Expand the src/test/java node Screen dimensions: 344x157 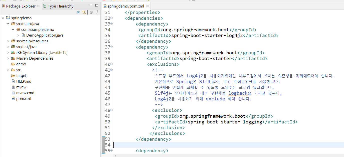coord(8,47)
